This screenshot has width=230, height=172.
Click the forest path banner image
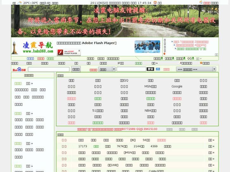click(x=115, y=21)
